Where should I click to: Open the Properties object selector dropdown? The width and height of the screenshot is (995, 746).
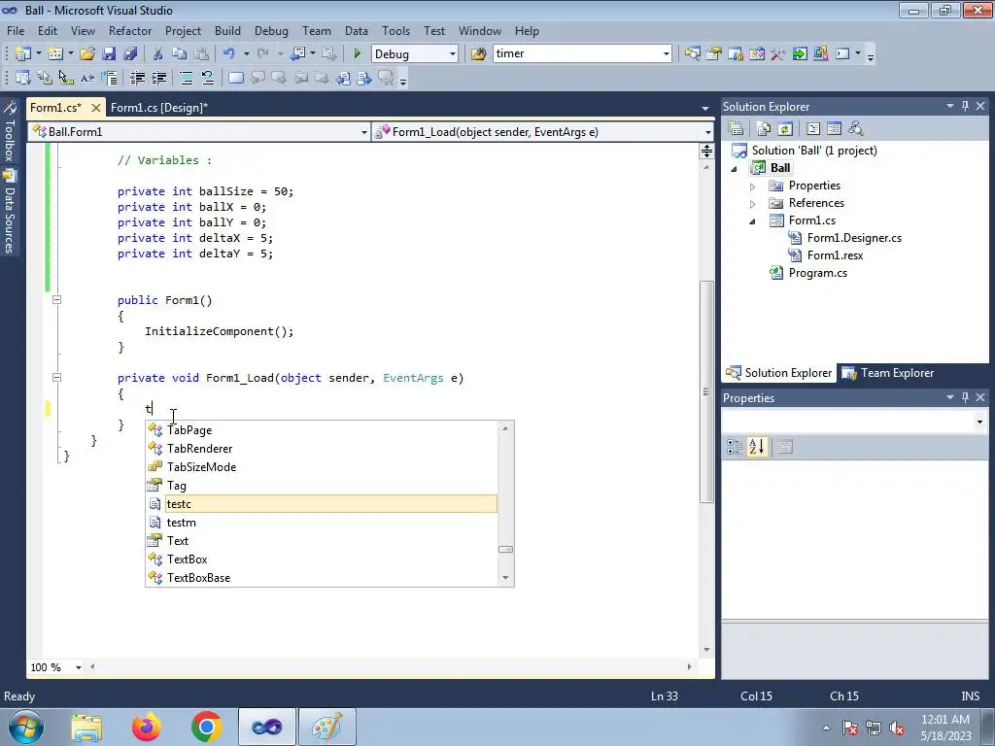tap(979, 422)
